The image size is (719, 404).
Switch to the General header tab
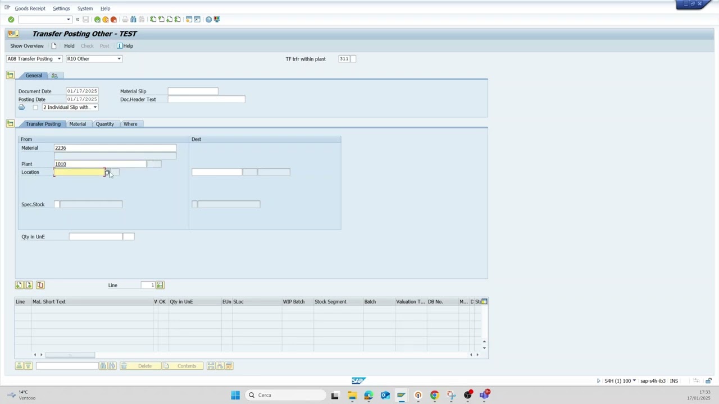point(33,75)
